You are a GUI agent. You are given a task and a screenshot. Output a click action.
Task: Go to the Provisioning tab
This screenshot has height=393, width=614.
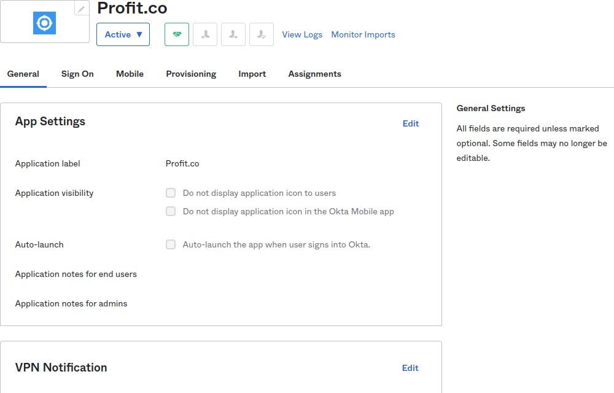pos(191,74)
